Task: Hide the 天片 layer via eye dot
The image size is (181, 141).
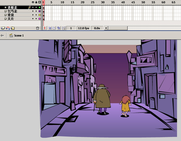Action: 33,19
